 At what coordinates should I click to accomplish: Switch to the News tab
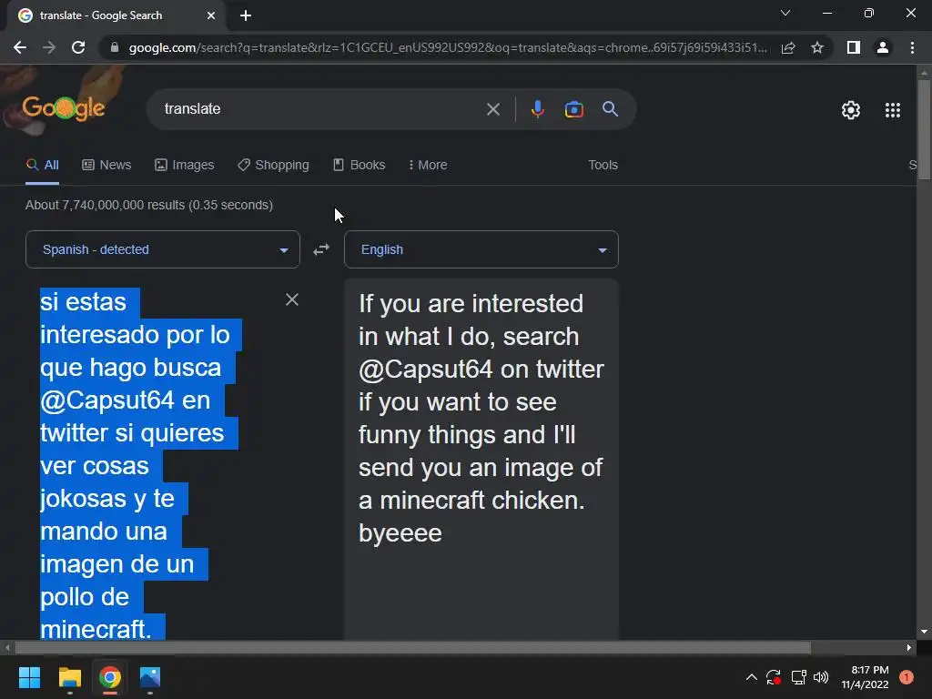[106, 165]
